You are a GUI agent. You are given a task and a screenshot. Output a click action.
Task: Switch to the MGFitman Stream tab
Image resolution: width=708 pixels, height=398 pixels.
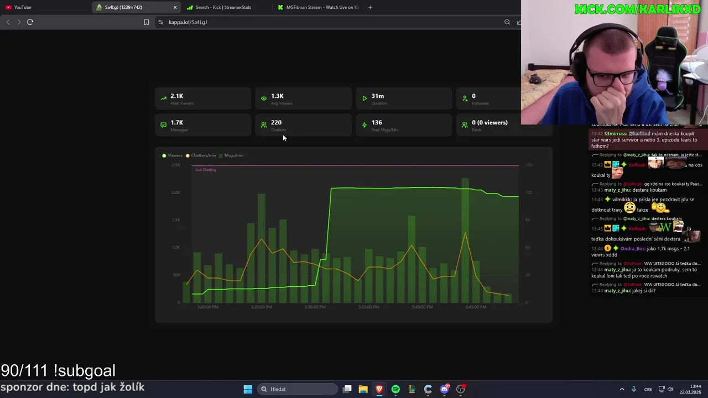pyautogui.click(x=318, y=7)
